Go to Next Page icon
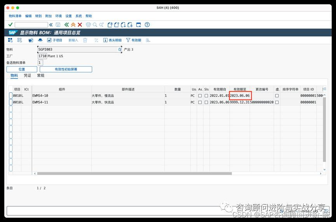336x222 pixels. 123,25
